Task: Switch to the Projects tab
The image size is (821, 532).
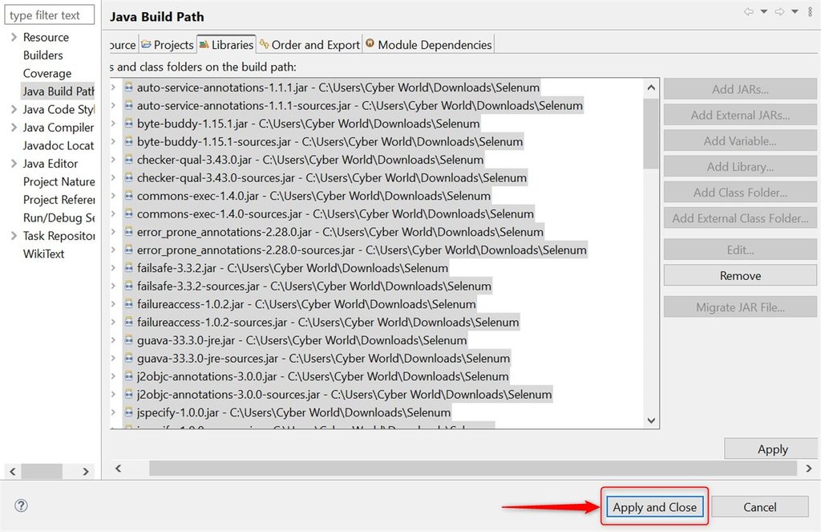Action: (167, 45)
